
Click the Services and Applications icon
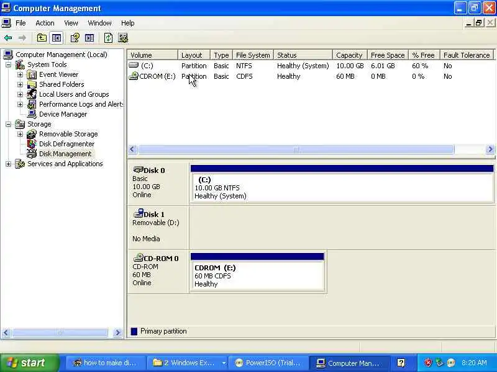tap(20, 164)
